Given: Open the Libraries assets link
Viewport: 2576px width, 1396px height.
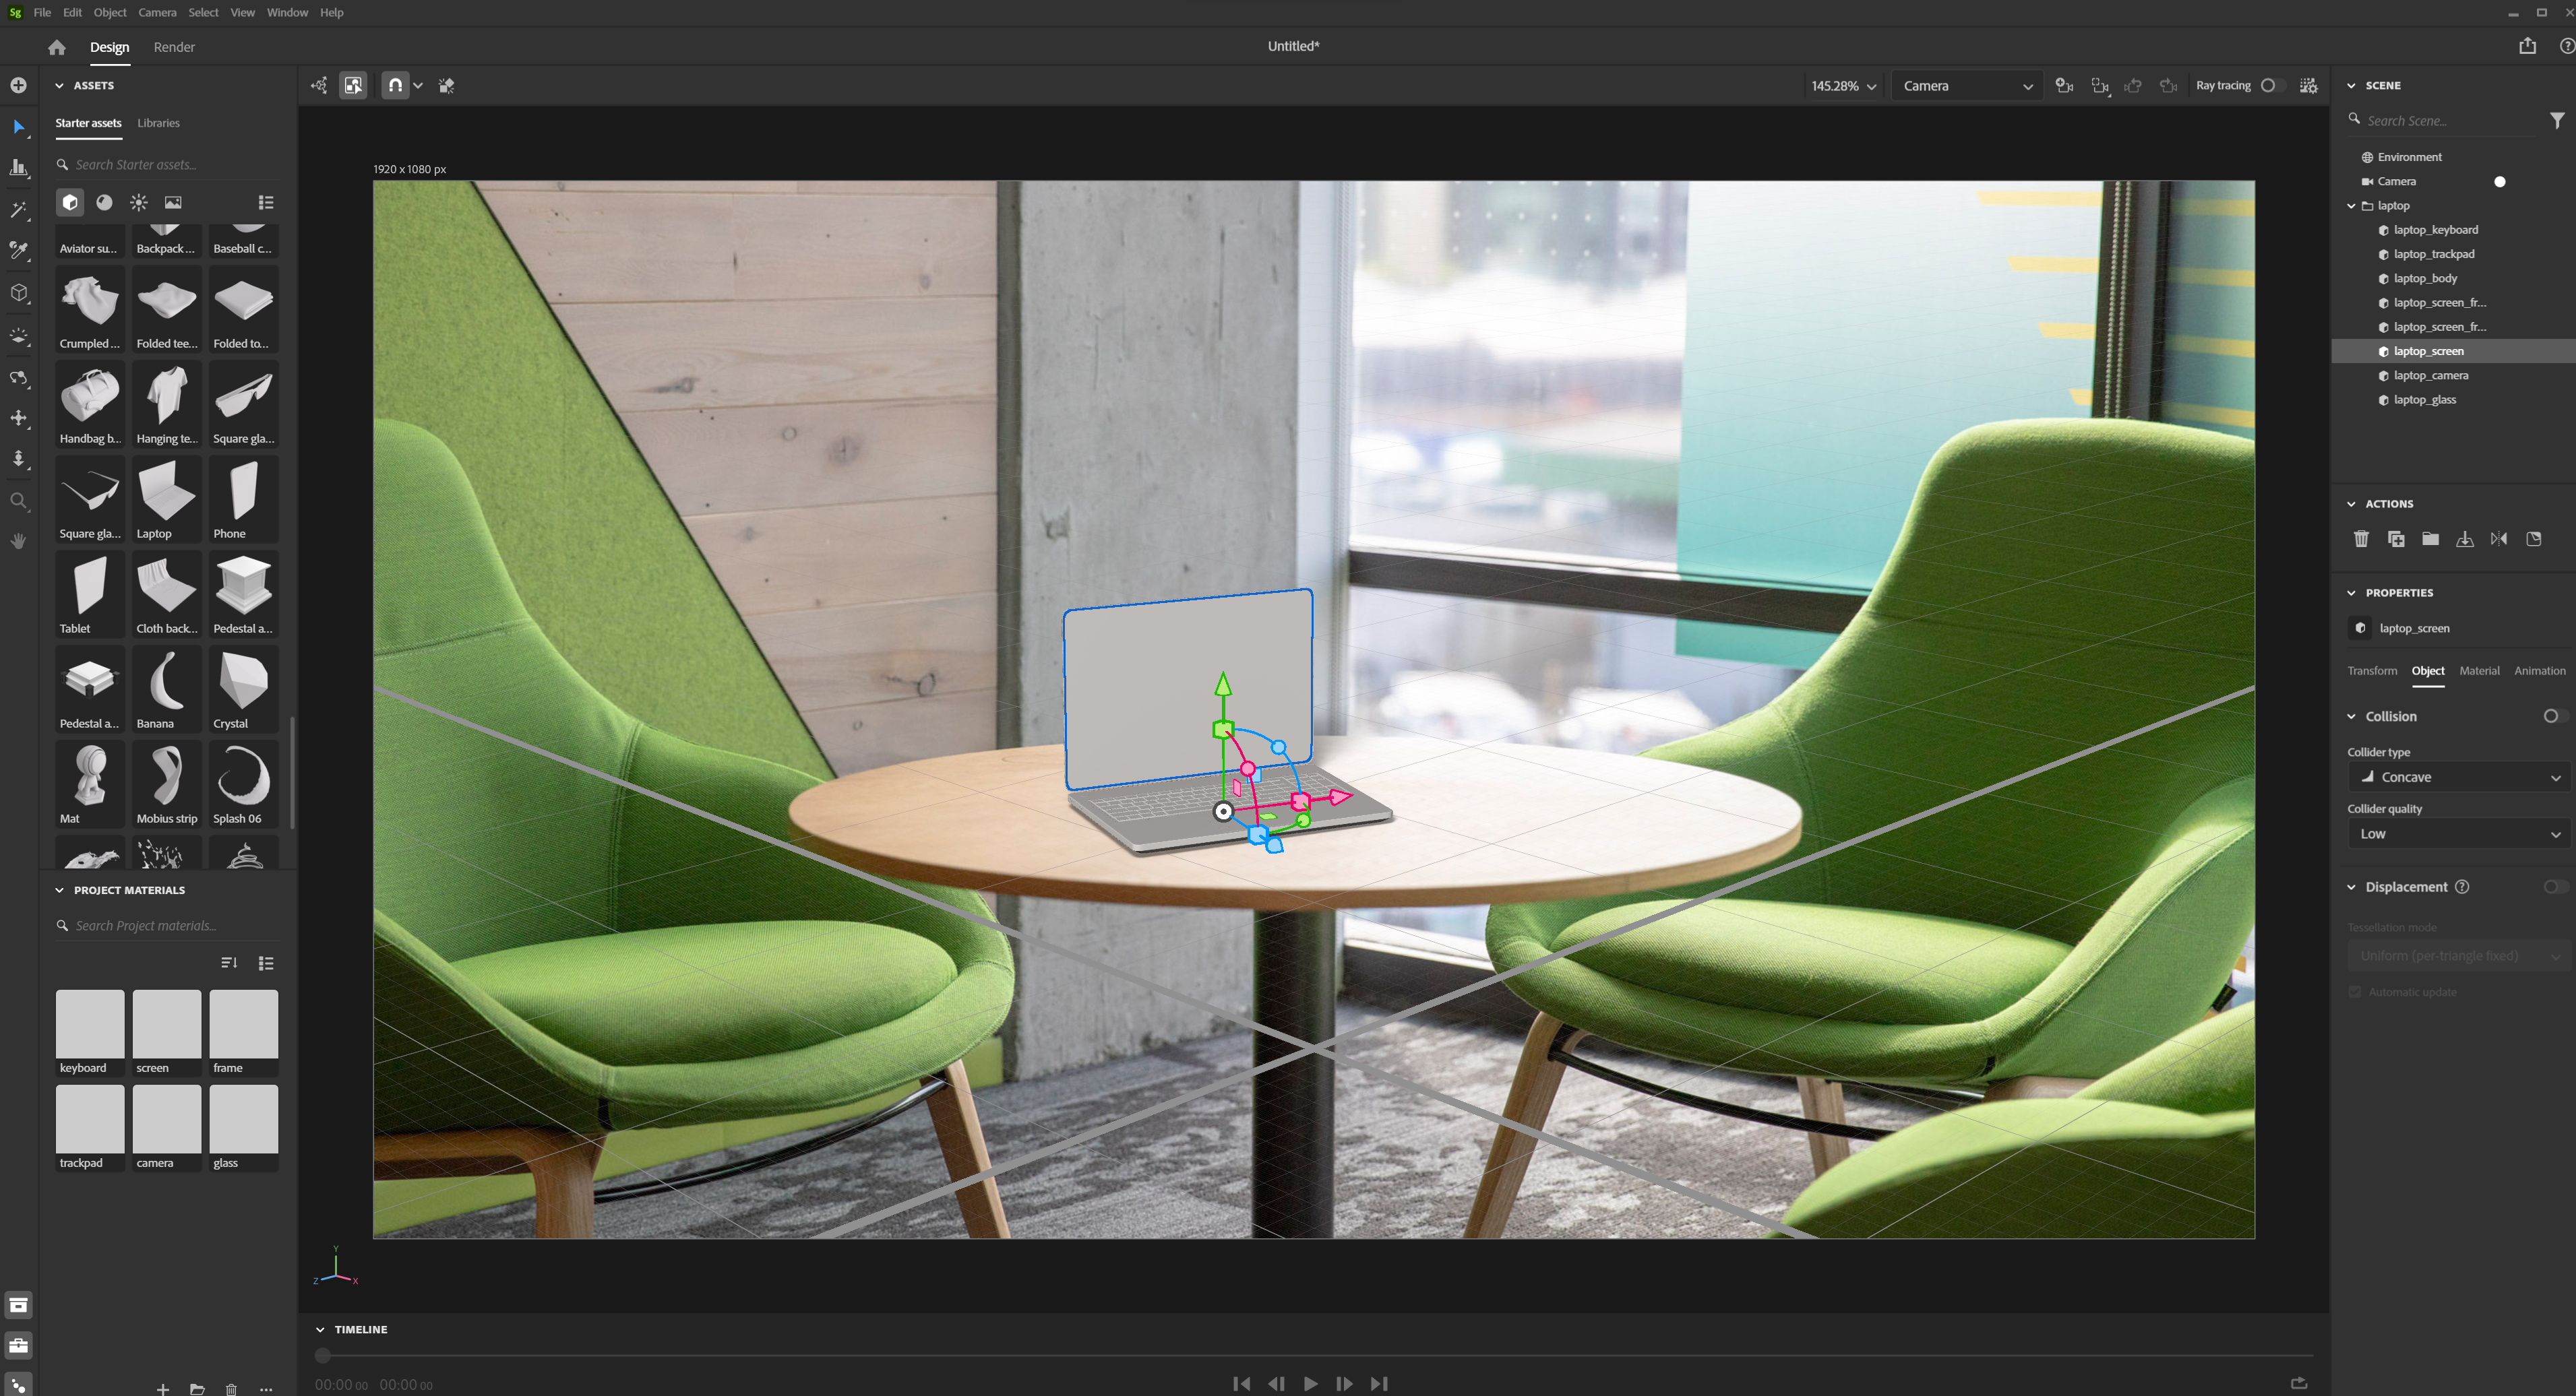Looking at the screenshot, I should pyautogui.click(x=158, y=123).
